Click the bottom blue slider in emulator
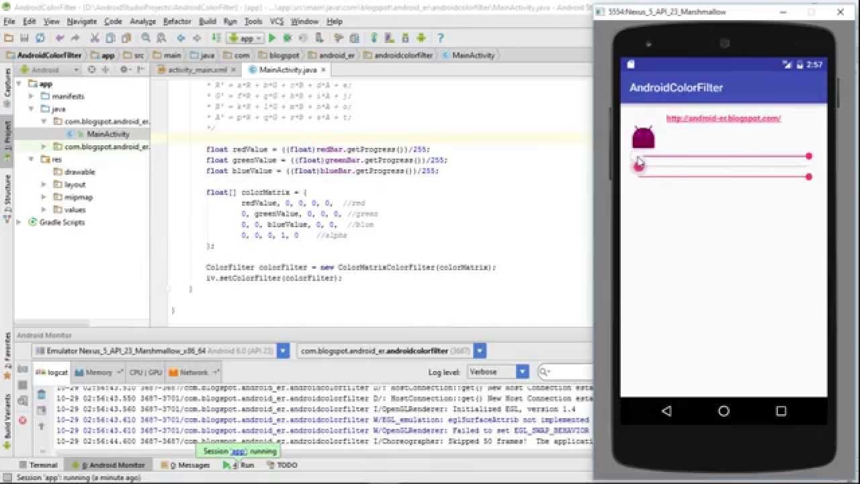This screenshot has width=860, height=484. [724, 177]
